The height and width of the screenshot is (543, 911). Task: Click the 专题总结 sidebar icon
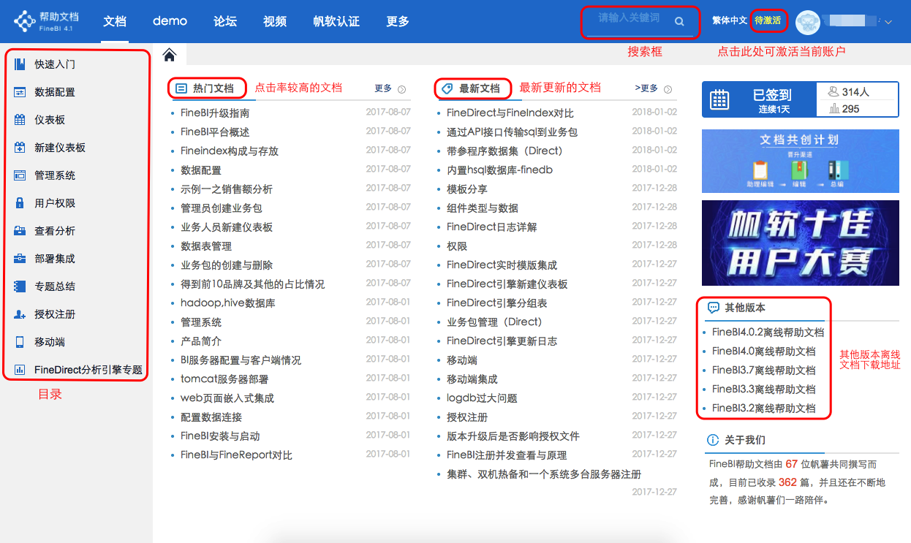[x=20, y=286]
